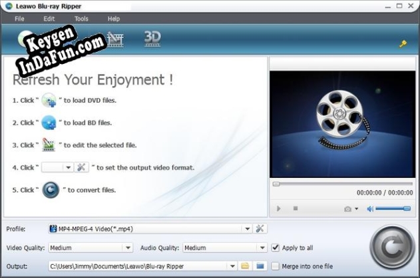Open profile settings wrench icon
420x278 pixels.
pyautogui.click(x=260, y=229)
